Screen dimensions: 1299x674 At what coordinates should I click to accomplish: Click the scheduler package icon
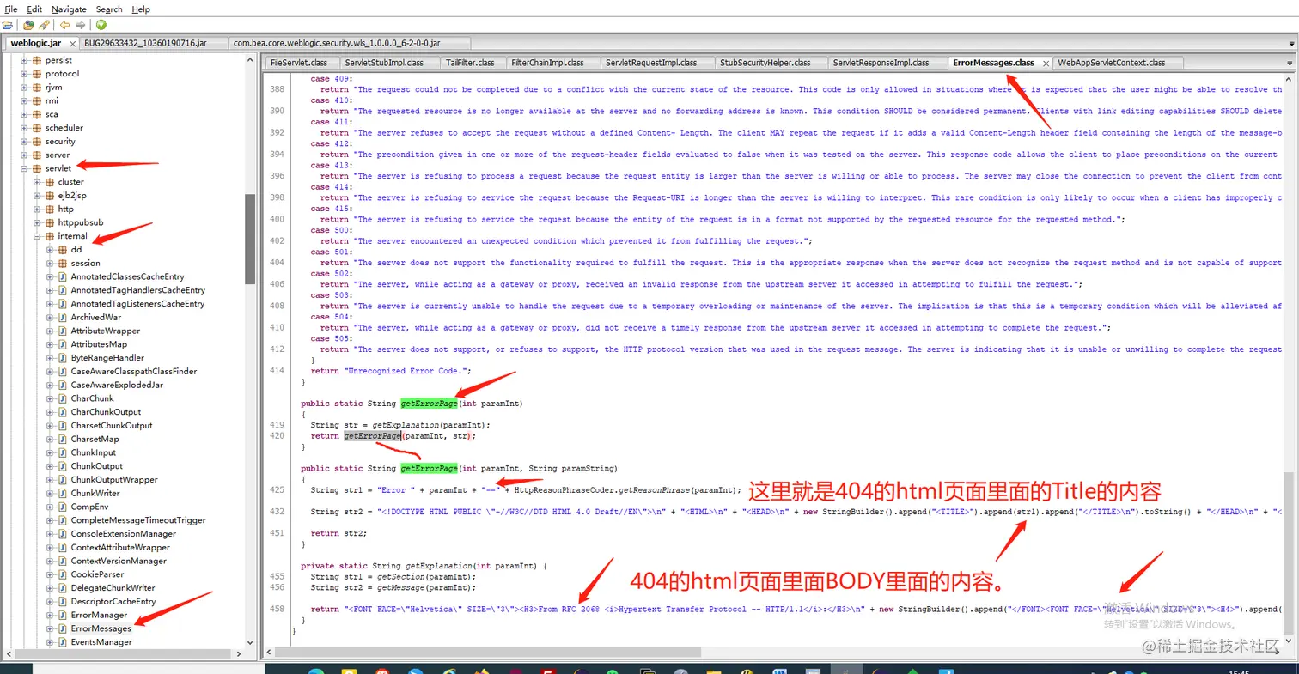click(x=36, y=128)
